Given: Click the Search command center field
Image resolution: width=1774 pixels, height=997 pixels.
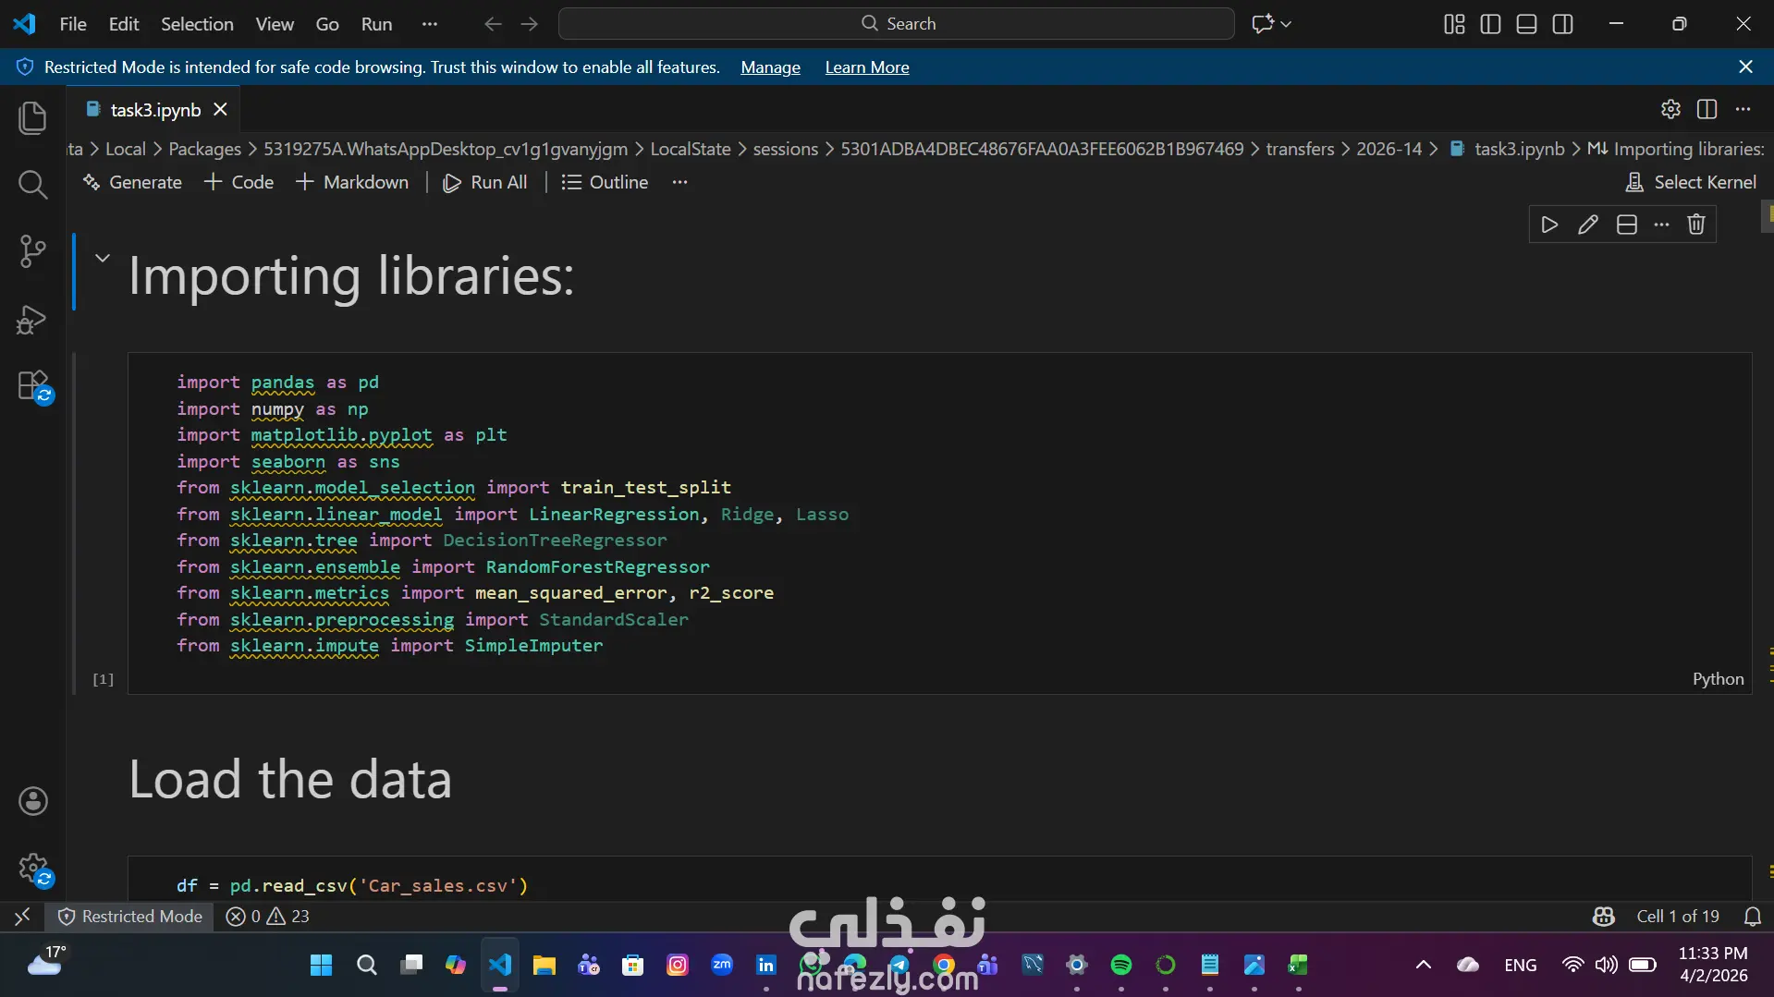Looking at the screenshot, I should (896, 24).
